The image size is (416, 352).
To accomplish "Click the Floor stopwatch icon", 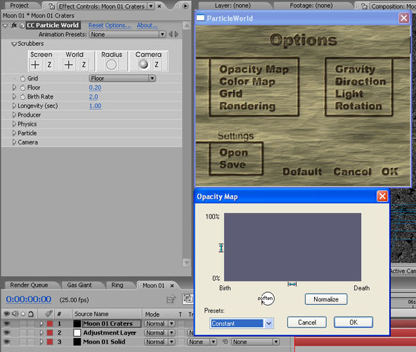I will 22,88.
